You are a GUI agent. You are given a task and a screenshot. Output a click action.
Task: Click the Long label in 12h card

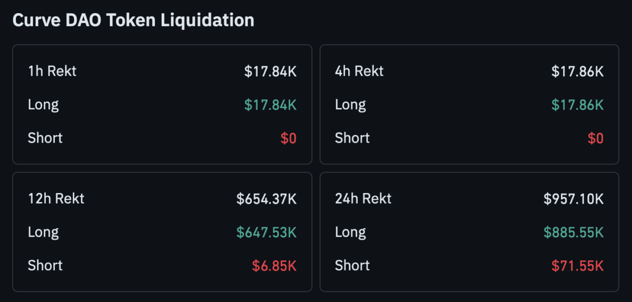[x=43, y=232]
